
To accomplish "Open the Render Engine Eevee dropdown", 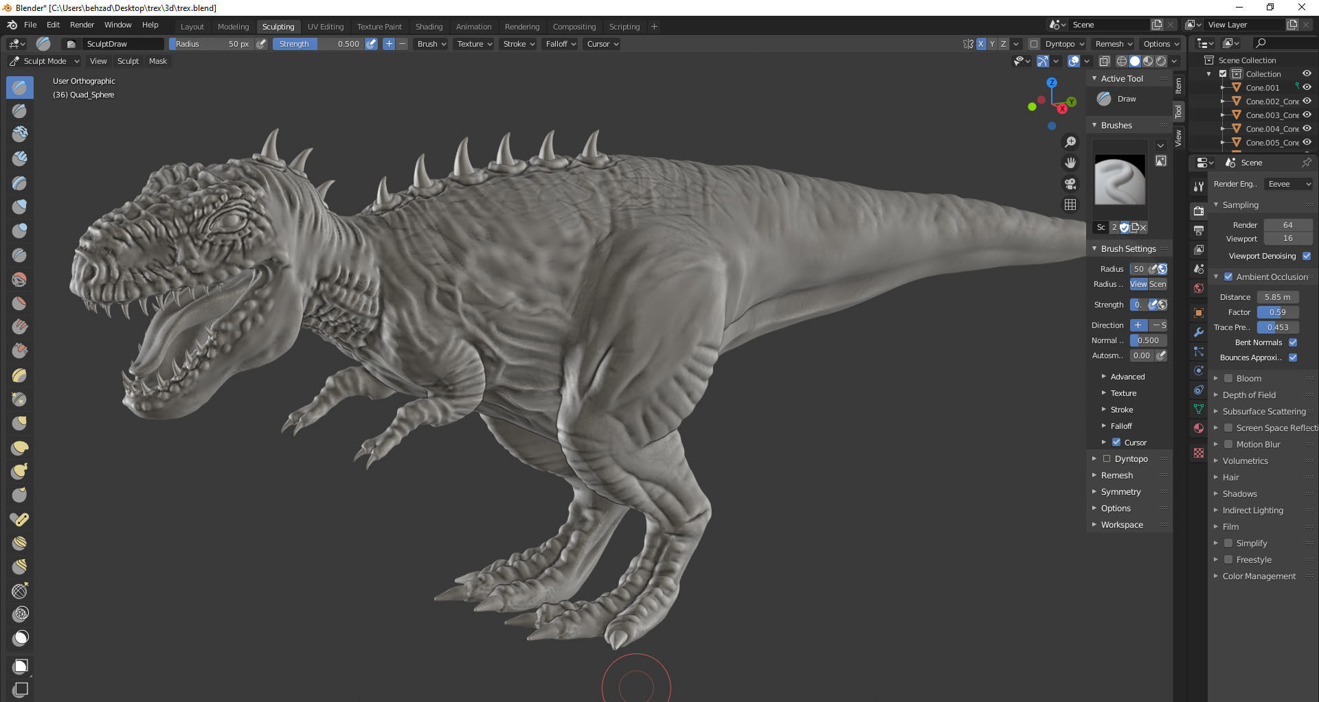I will 1289,184.
